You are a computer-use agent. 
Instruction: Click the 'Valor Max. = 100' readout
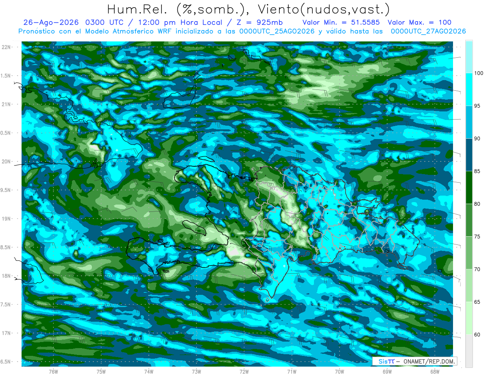point(420,22)
